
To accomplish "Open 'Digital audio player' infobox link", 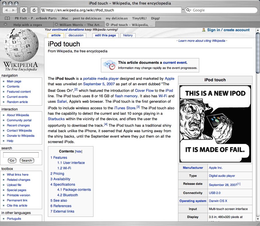I will click(x=222, y=176).
